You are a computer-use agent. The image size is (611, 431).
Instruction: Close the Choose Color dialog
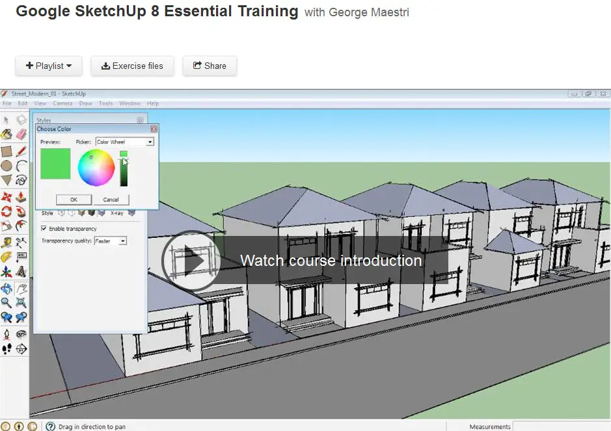(154, 129)
